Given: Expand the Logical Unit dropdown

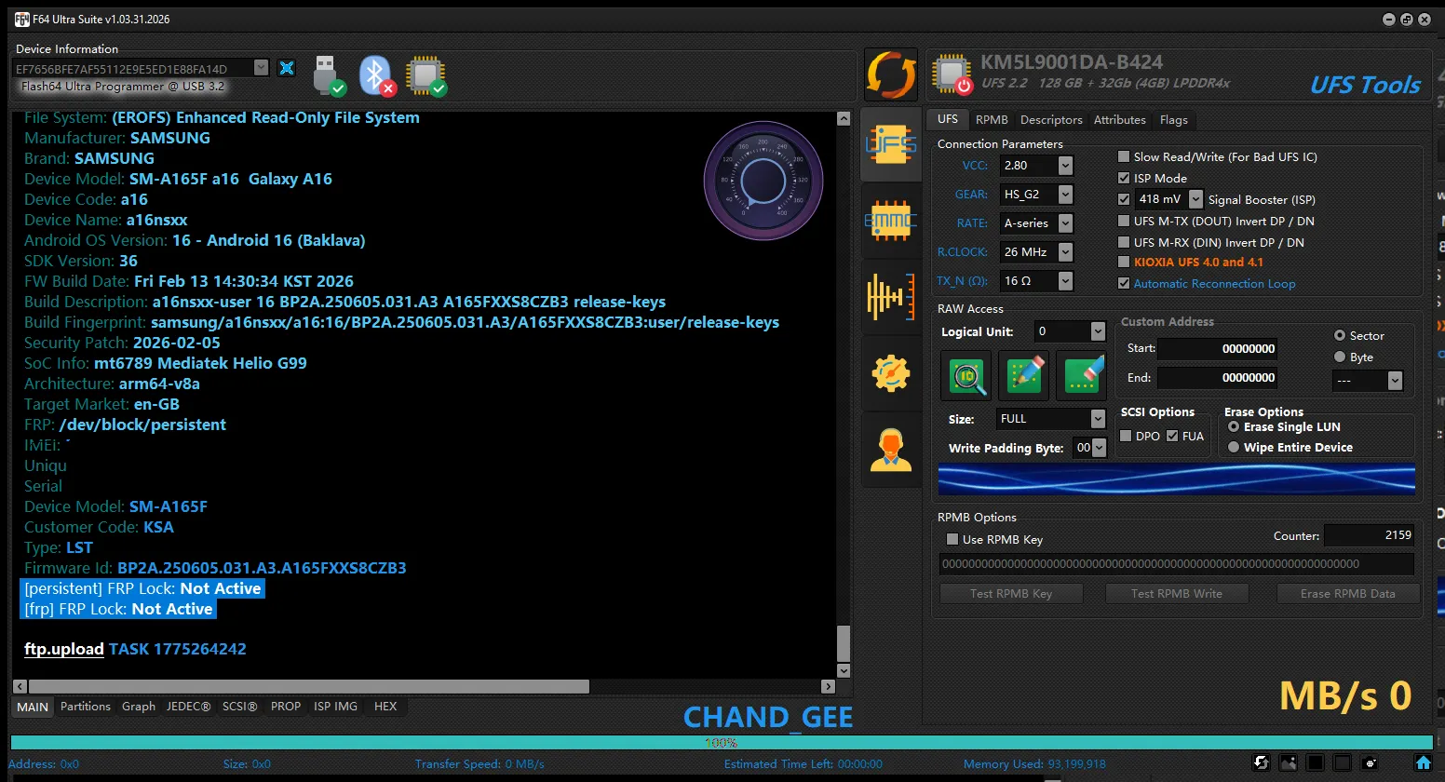Looking at the screenshot, I should [1098, 331].
